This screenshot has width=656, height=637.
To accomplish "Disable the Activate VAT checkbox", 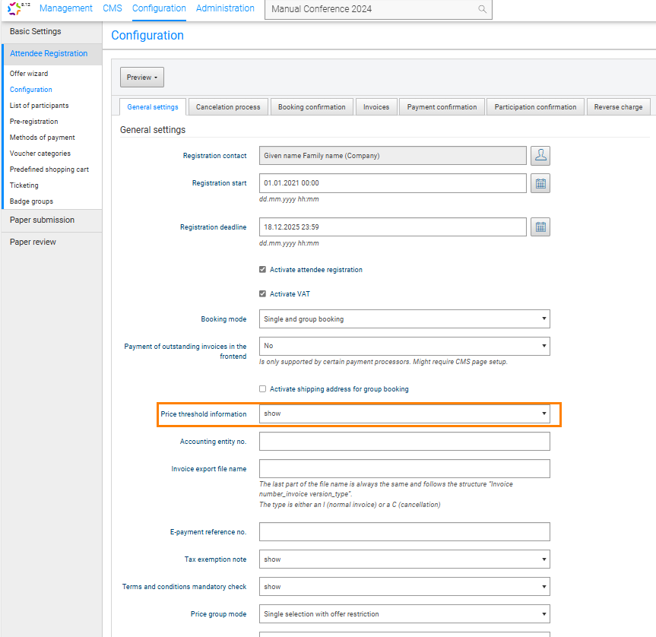I will pyautogui.click(x=263, y=294).
